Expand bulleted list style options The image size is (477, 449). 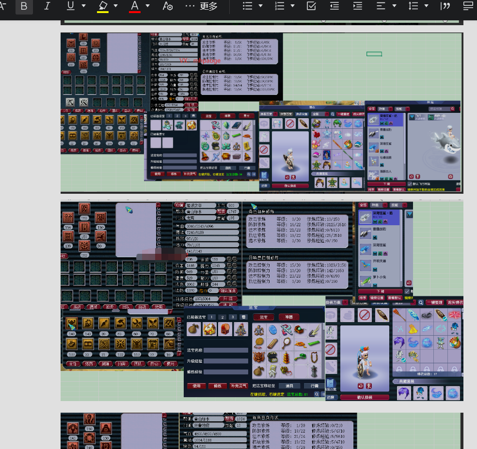coord(261,6)
